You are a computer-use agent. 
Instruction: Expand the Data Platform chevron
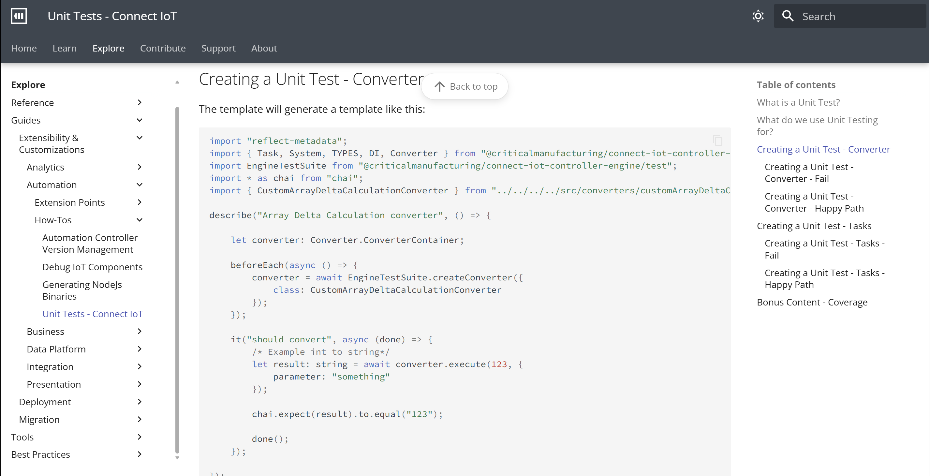pyautogui.click(x=140, y=349)
